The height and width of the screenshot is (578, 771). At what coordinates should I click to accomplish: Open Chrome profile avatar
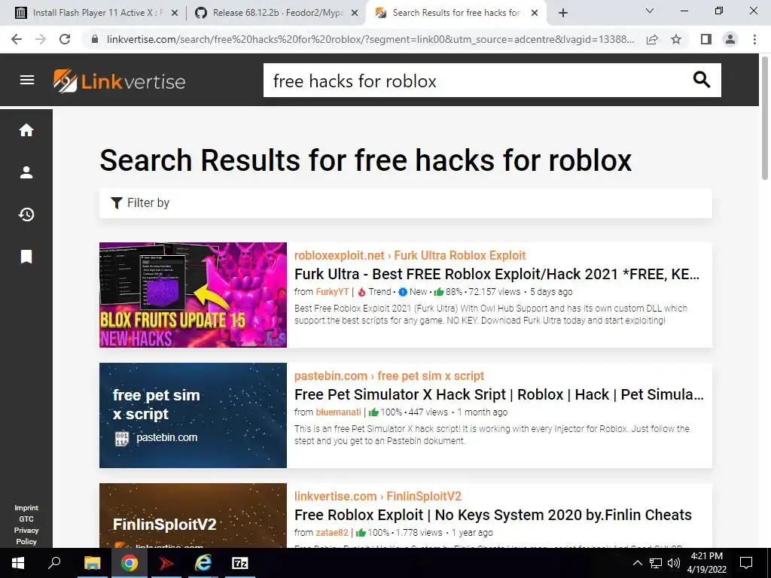730,39
